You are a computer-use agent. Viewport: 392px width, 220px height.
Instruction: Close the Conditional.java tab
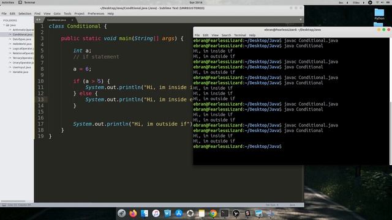click(x=72, y=20)
